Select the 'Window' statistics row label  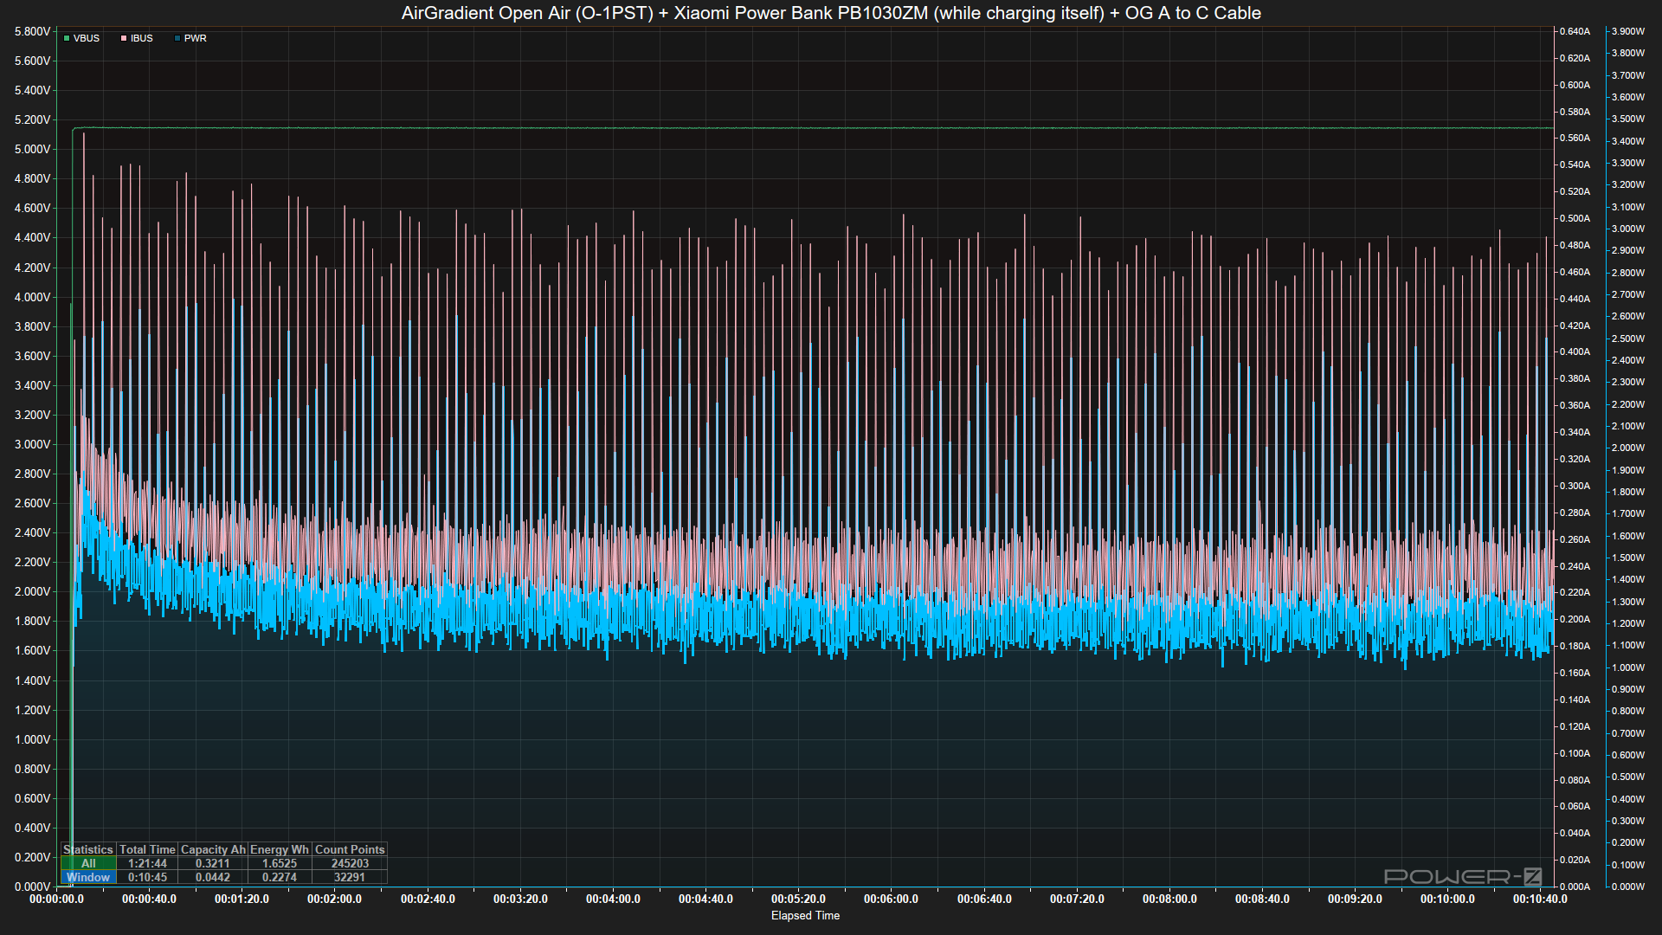[x=88, y=877]
